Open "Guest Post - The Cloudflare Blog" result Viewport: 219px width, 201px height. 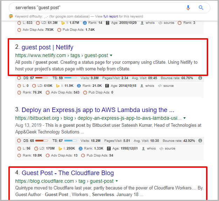(68, 173)
